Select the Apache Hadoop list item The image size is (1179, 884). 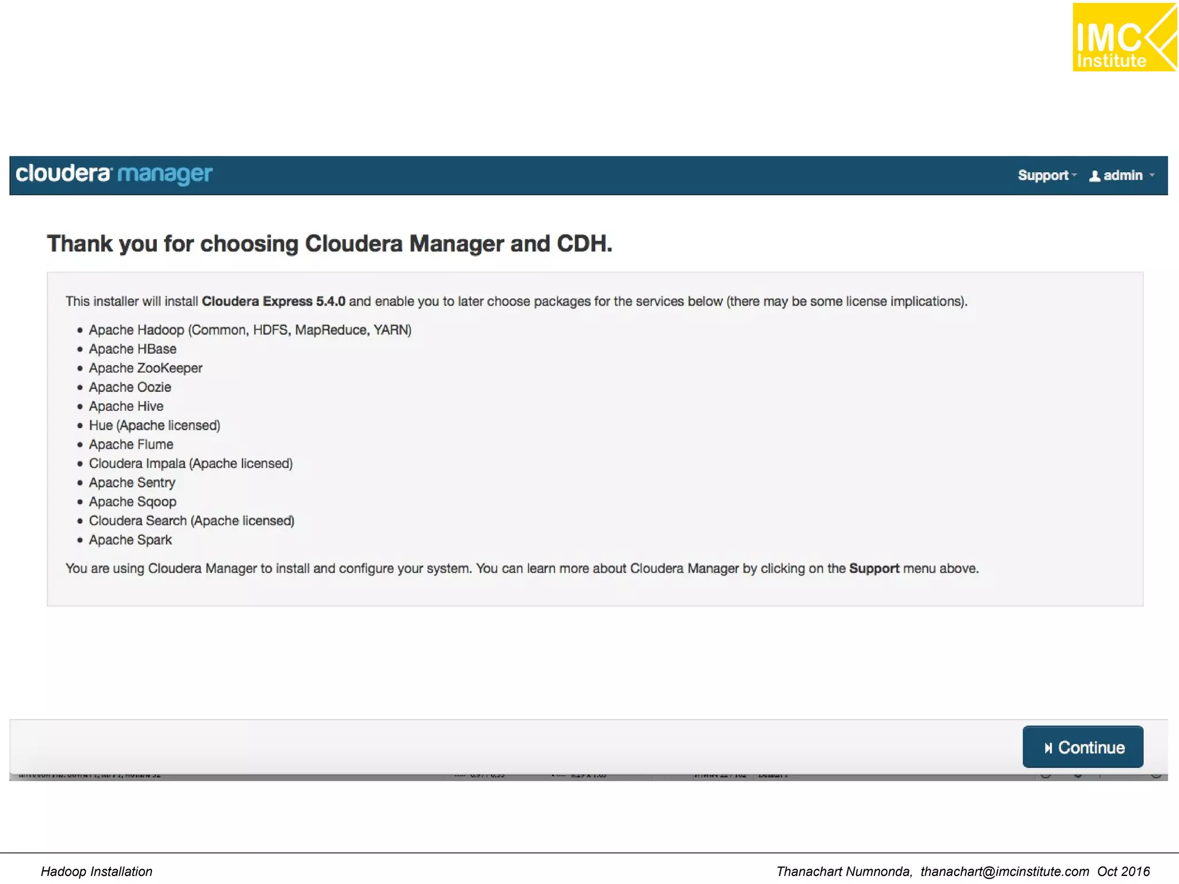pos(250,330)
